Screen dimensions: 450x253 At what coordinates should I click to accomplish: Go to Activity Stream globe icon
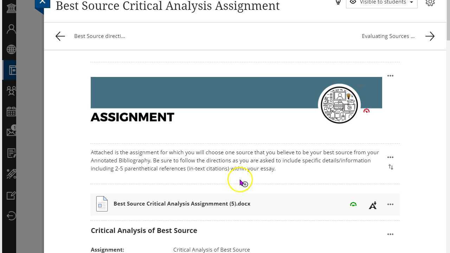coord(11,49)
